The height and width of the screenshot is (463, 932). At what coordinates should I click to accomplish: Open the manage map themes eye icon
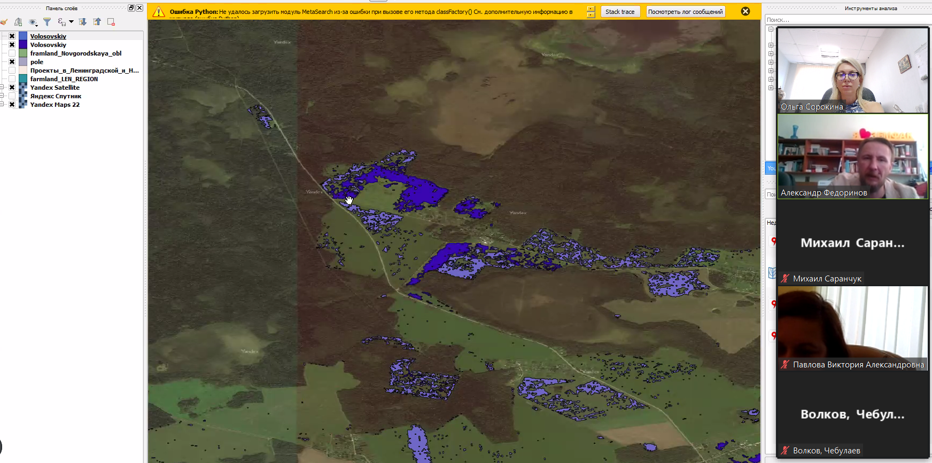[x=33, y=22]
